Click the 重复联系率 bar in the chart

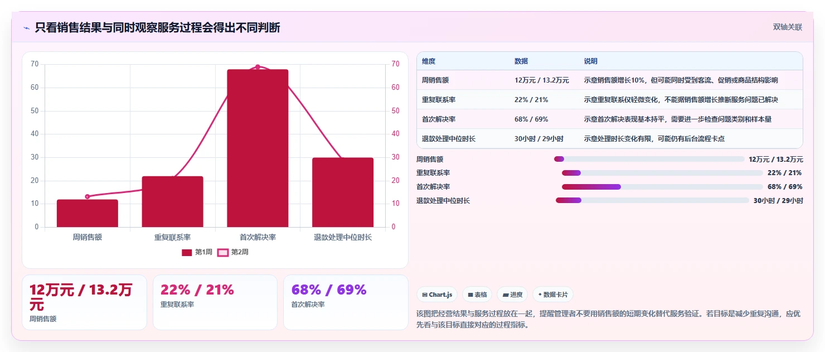(x=172, y=201)
